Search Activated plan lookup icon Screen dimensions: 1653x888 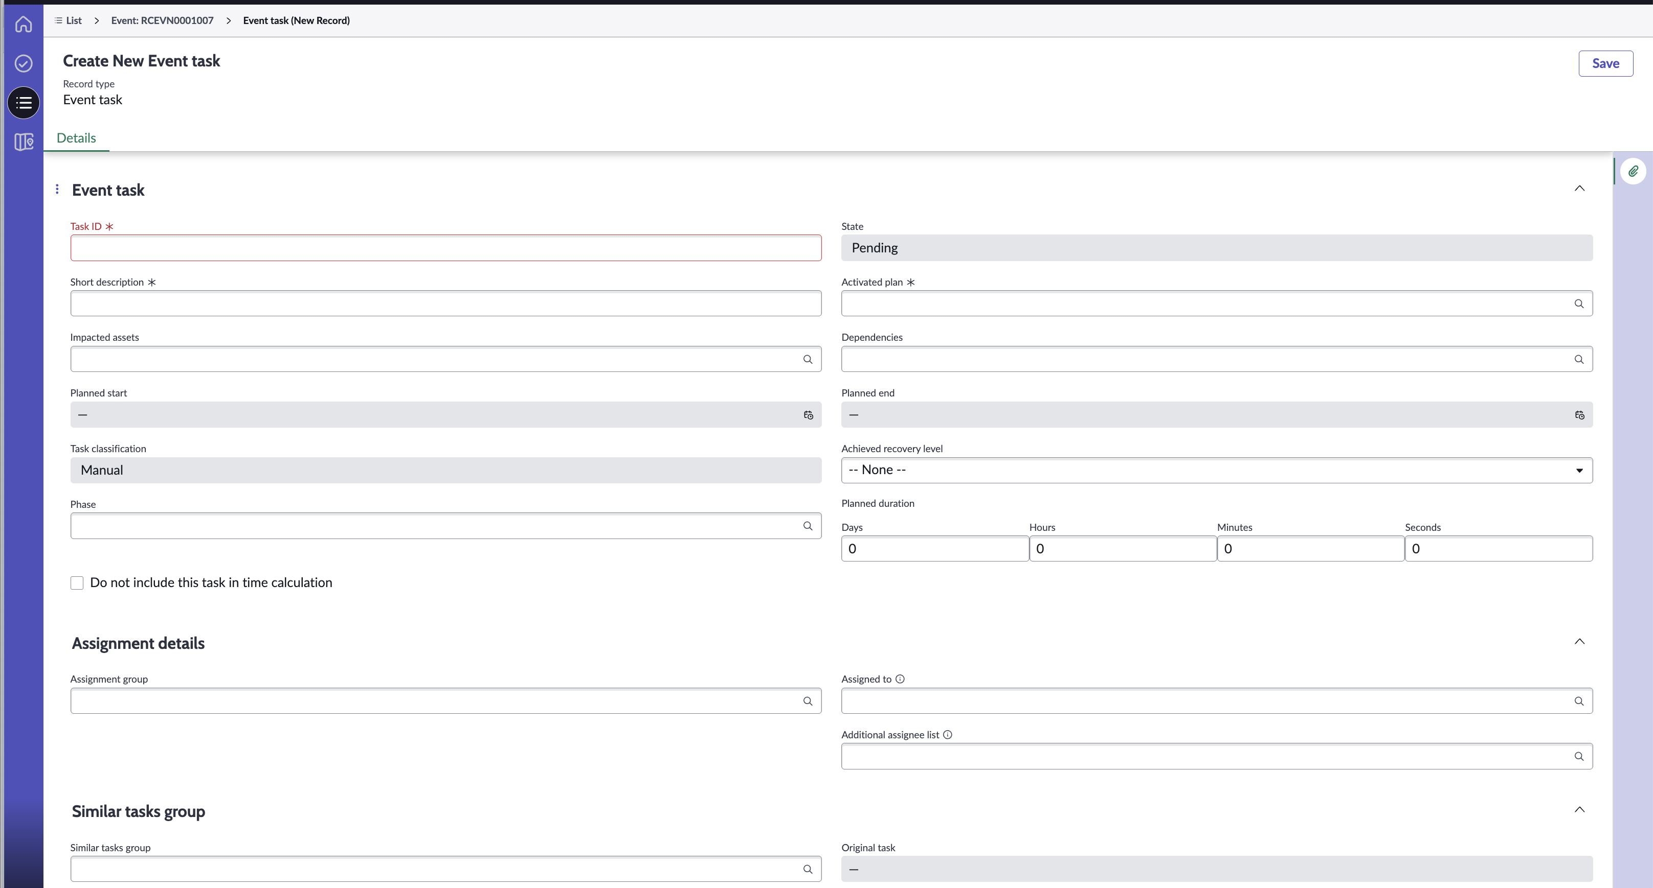tap(1578, 304)
